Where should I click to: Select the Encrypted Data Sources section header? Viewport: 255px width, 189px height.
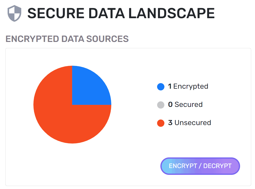coord(67,39)
